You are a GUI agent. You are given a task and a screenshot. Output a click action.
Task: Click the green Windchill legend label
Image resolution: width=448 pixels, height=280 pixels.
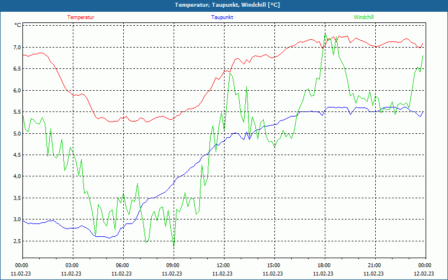click(x=363, y=17)
